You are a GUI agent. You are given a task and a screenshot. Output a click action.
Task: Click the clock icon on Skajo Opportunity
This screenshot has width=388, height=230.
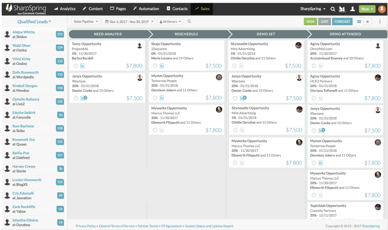[x=154, y=66]
